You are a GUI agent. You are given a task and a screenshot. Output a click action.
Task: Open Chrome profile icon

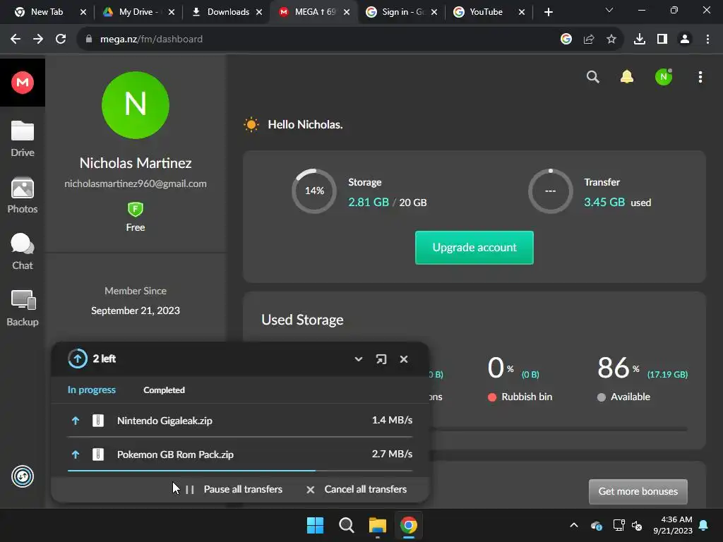click(x=685, y=40)
